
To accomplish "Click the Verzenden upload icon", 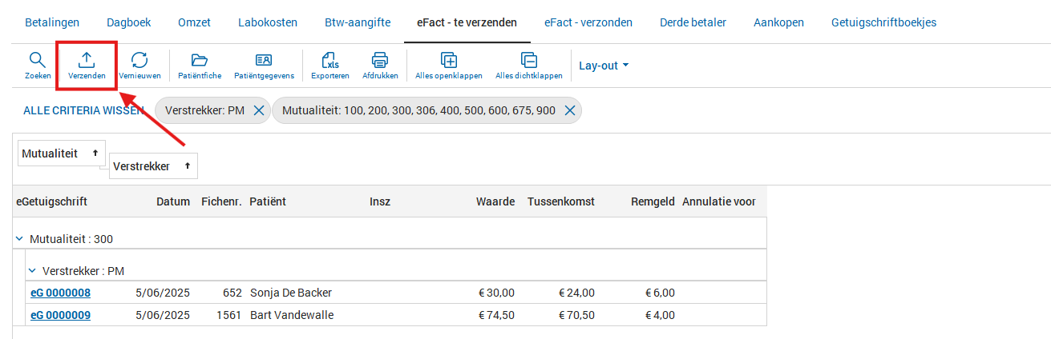I will (87, 59).
